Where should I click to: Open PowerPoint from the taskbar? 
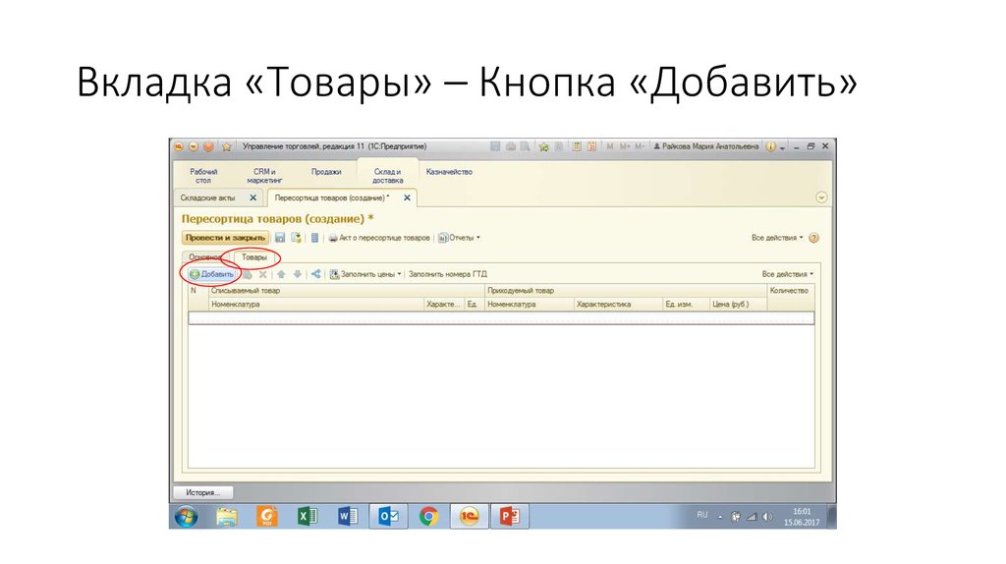(x=510, y=517)
